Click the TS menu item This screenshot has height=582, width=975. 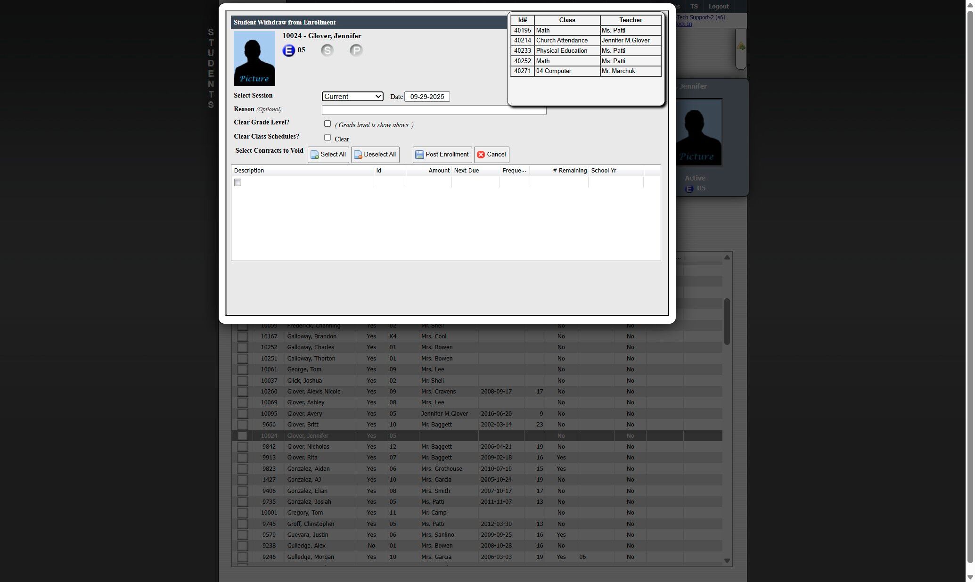694,7
